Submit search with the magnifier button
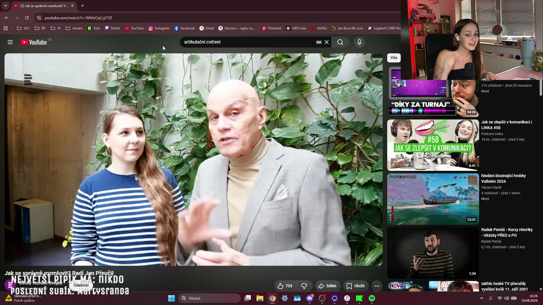Viewport: 543px width, 305px height. pos(340,42)
